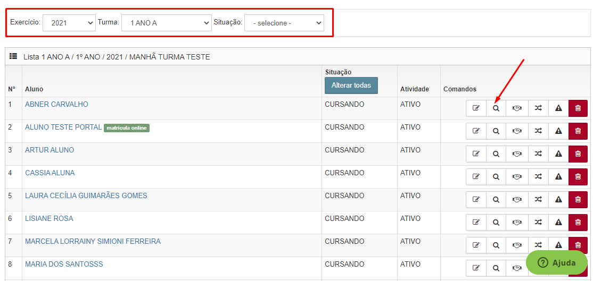Edit ARTUR ALUNO using the pencil icon
This screenshot has height=281, width=593.
[476, 154]
